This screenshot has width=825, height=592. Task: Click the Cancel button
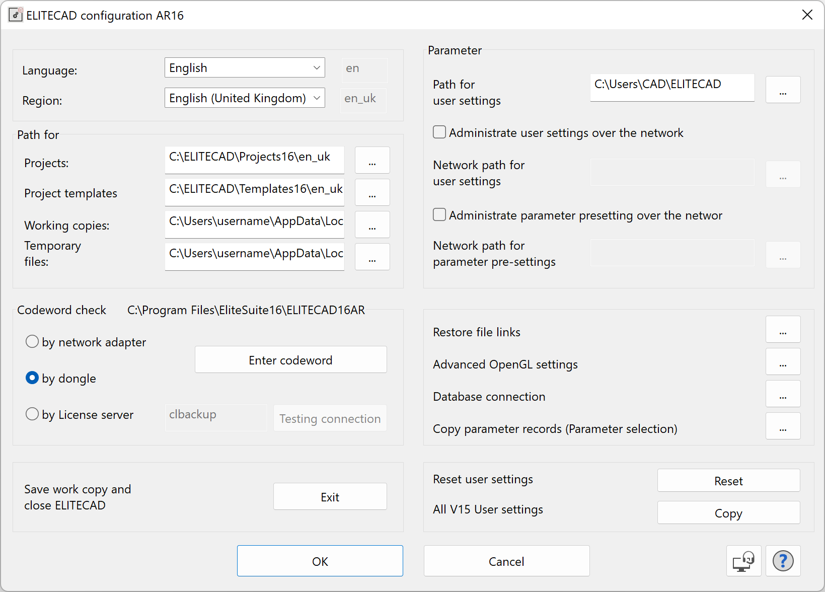pyautogui.click(x=506, y=561)
